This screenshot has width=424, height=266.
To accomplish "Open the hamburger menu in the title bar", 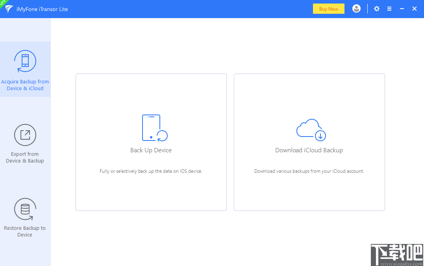I will click(389, 8).
